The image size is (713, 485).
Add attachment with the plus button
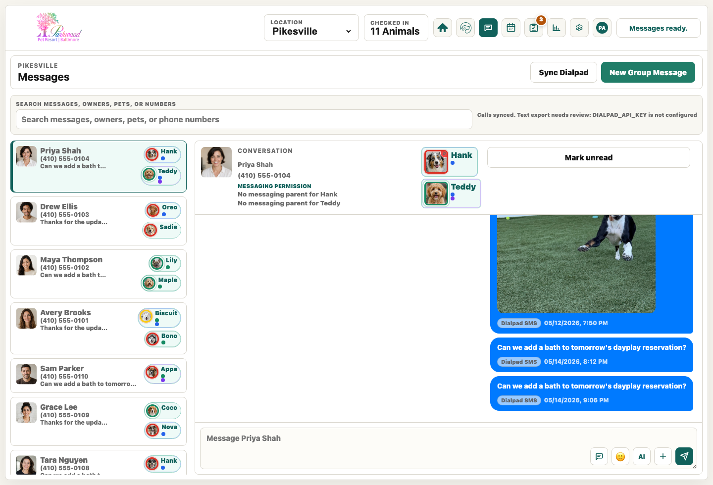pos(663,456)
